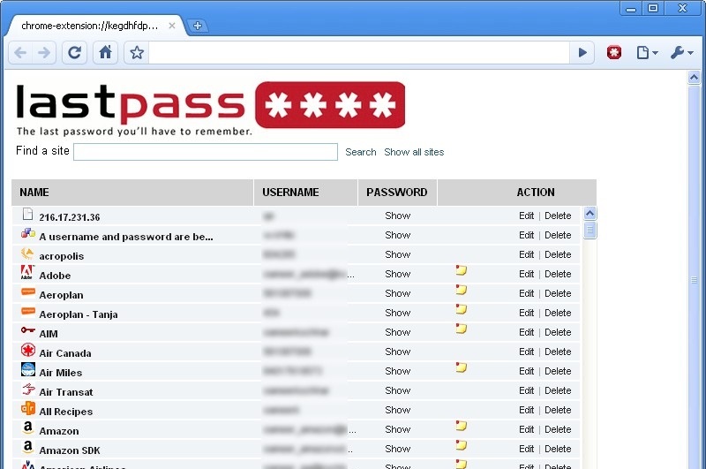Open a new tab with plus button
The width and height of the screenshot is (706, 469).
coord(197,26)
